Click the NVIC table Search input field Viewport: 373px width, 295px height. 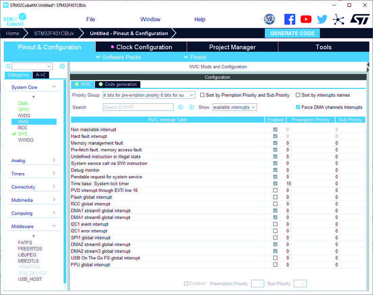[x=138, y=107]
